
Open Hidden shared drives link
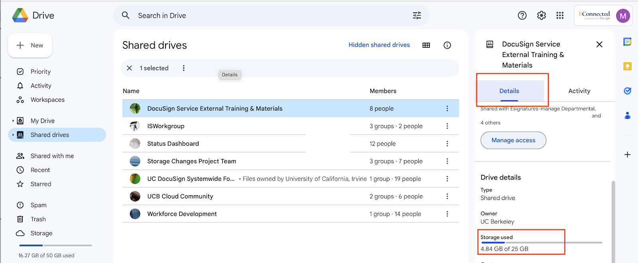379,45
